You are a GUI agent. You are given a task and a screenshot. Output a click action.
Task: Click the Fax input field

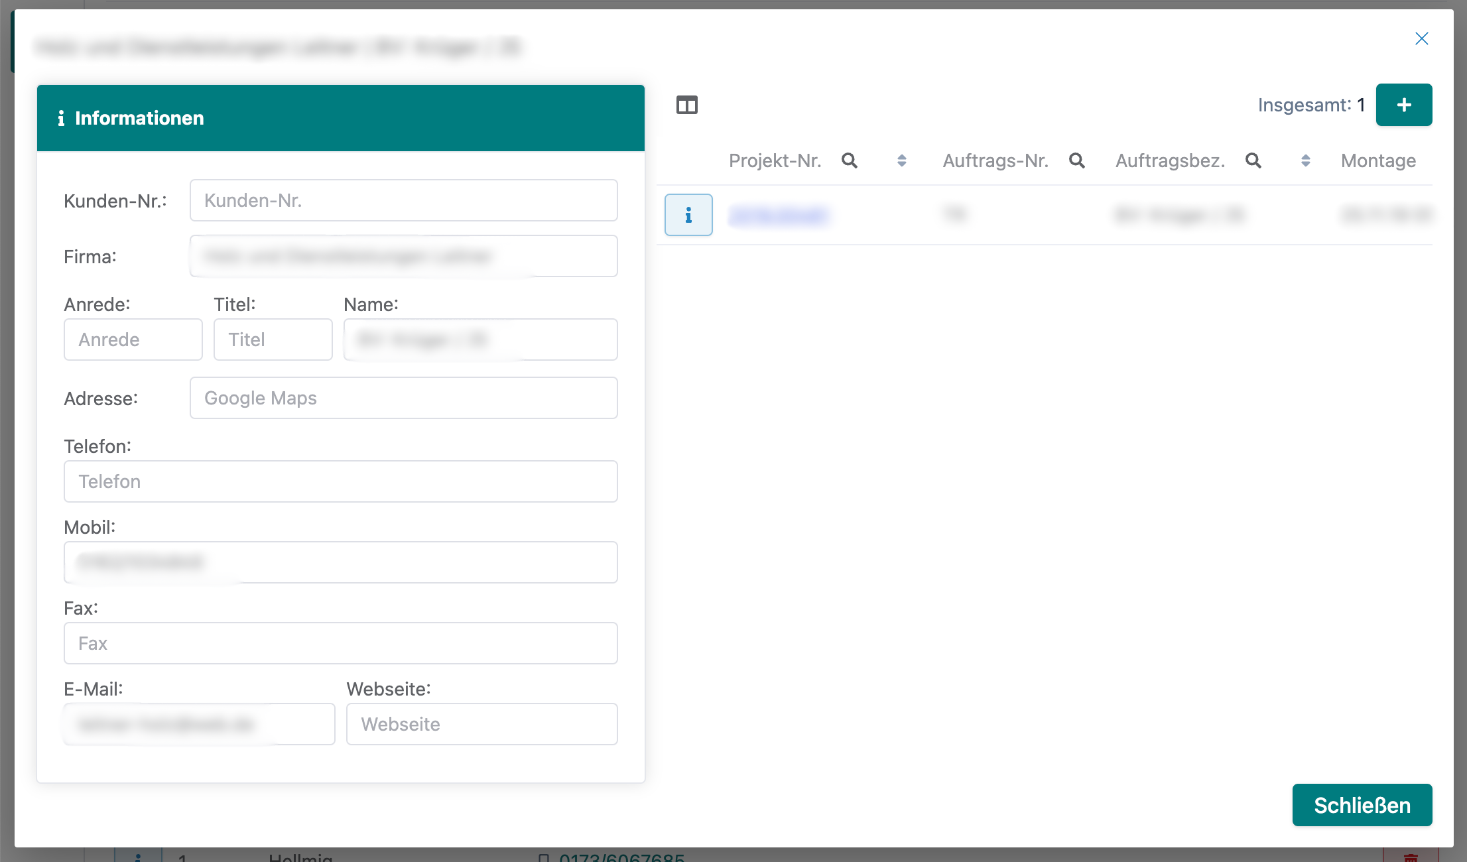pyautogui.click(x=340, y=643)
